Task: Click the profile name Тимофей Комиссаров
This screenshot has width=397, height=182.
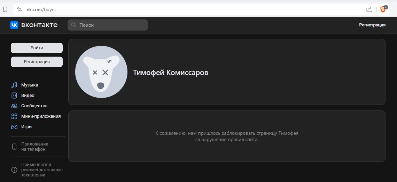Action: click(x=171, y=73)
